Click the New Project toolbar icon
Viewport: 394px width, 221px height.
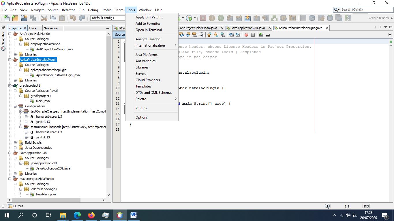pos(15,18)
